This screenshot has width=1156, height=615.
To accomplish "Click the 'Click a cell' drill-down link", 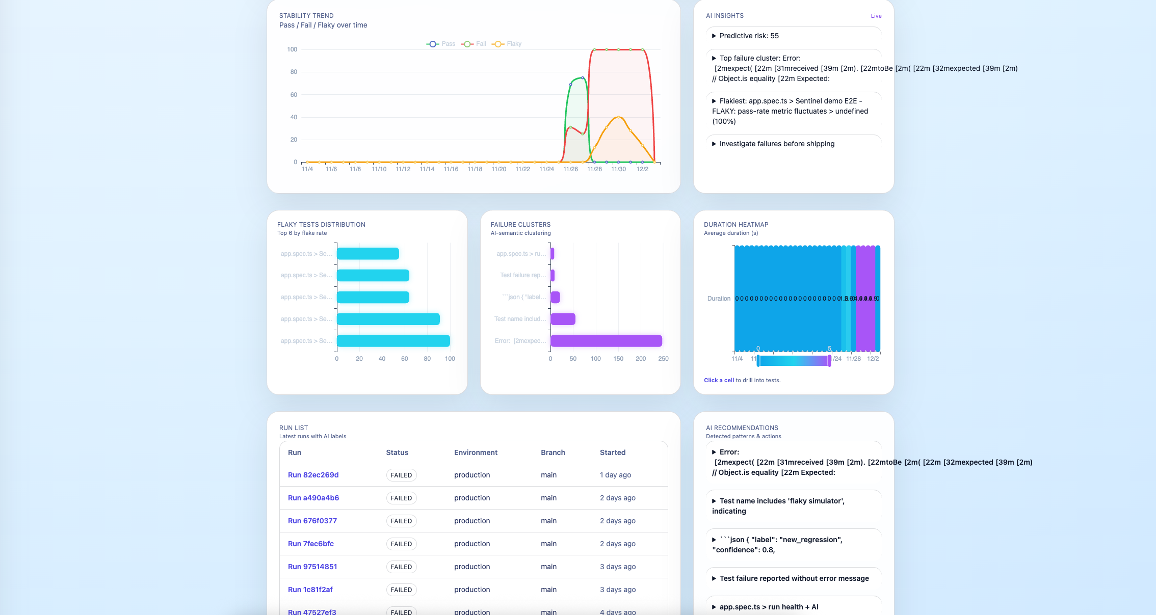I will coord(719,380).
